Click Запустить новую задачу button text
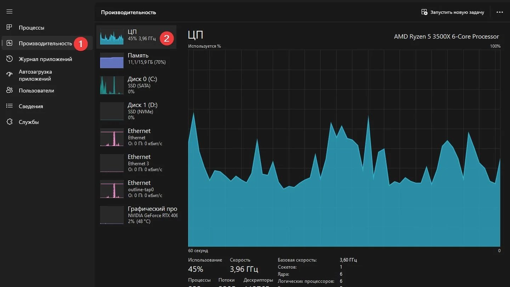Screen dimensions: 510x287 [457, 12]
